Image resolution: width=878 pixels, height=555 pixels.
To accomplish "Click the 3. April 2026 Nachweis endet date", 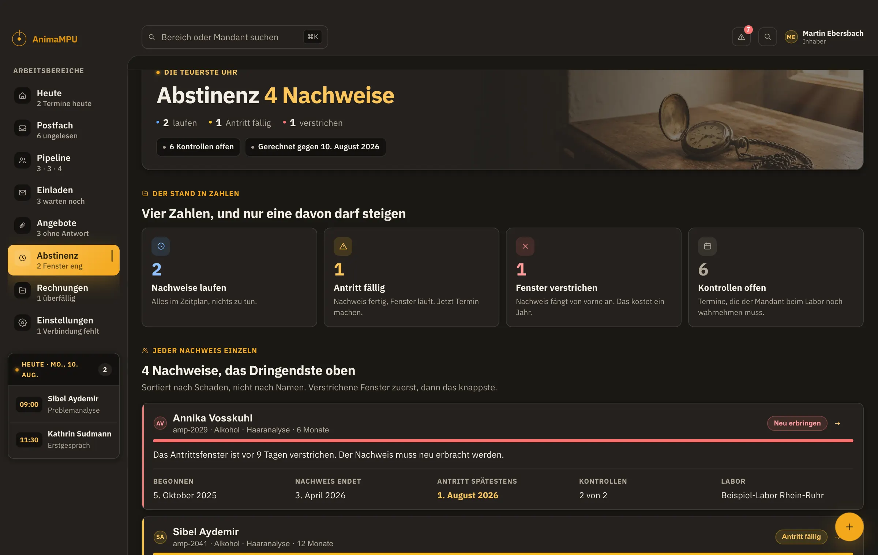I will [x=320, y=495].
